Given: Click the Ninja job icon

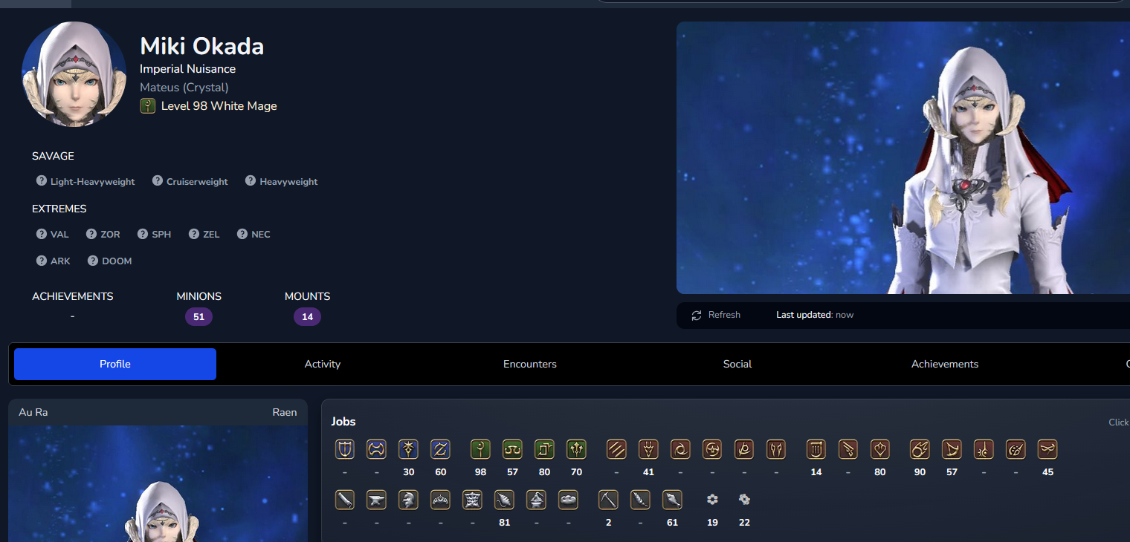Looking at the screenshot, I should (x=680, y=449).
